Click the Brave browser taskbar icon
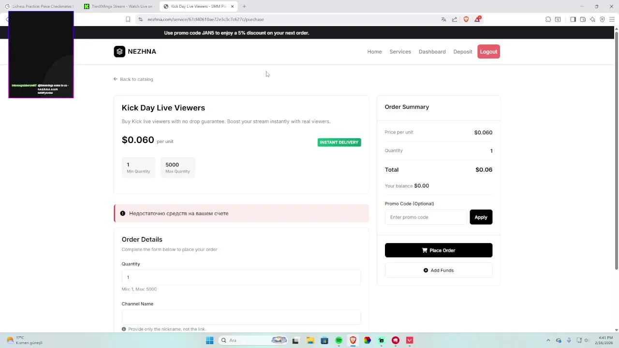 pyautogui.click(x=353, y=340)
